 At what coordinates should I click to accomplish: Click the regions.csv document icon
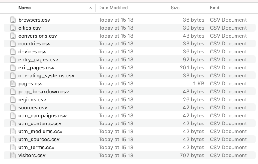pyautogui.click(x=13, y=100)
